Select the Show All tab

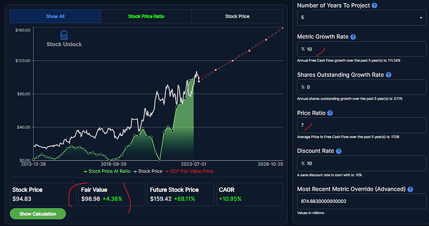[x=55, y=16]
